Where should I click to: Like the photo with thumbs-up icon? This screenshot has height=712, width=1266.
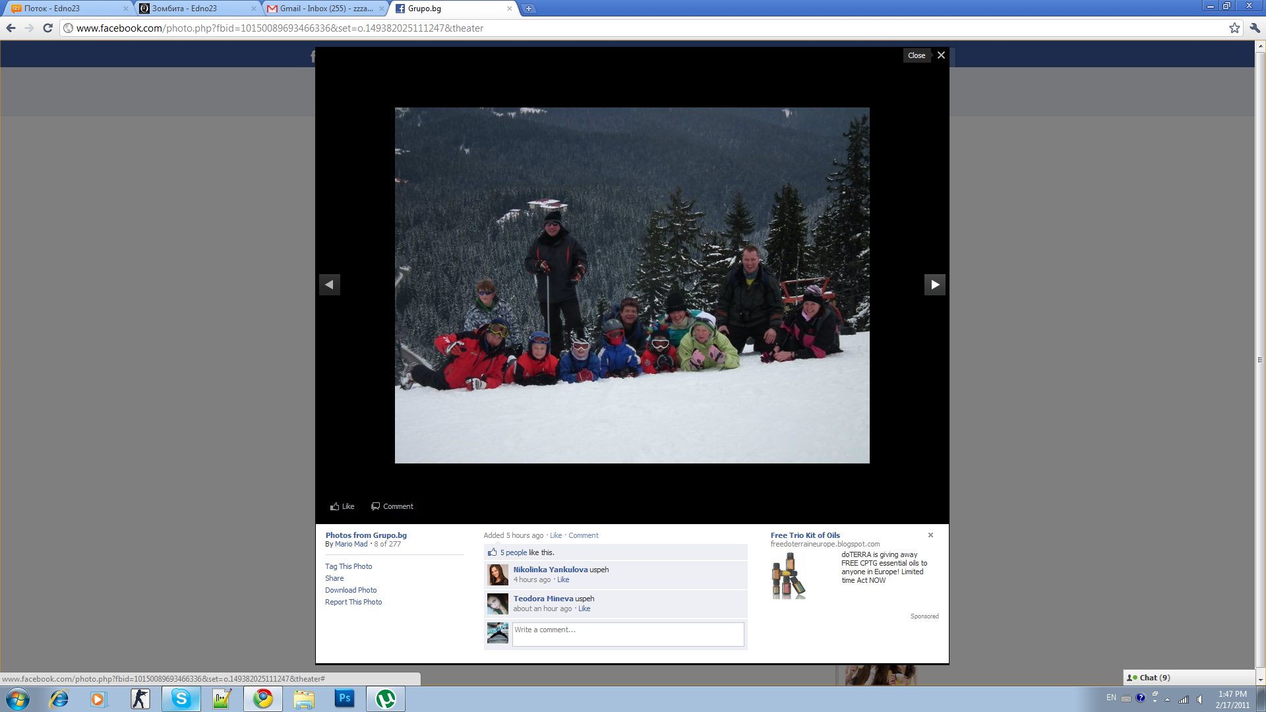pyautogui.click(x=335, y=506)
